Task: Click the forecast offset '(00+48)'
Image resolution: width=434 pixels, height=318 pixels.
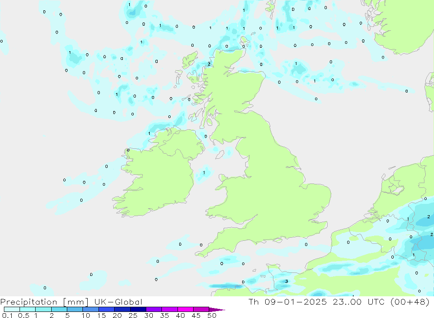Action: click(410, 302)
